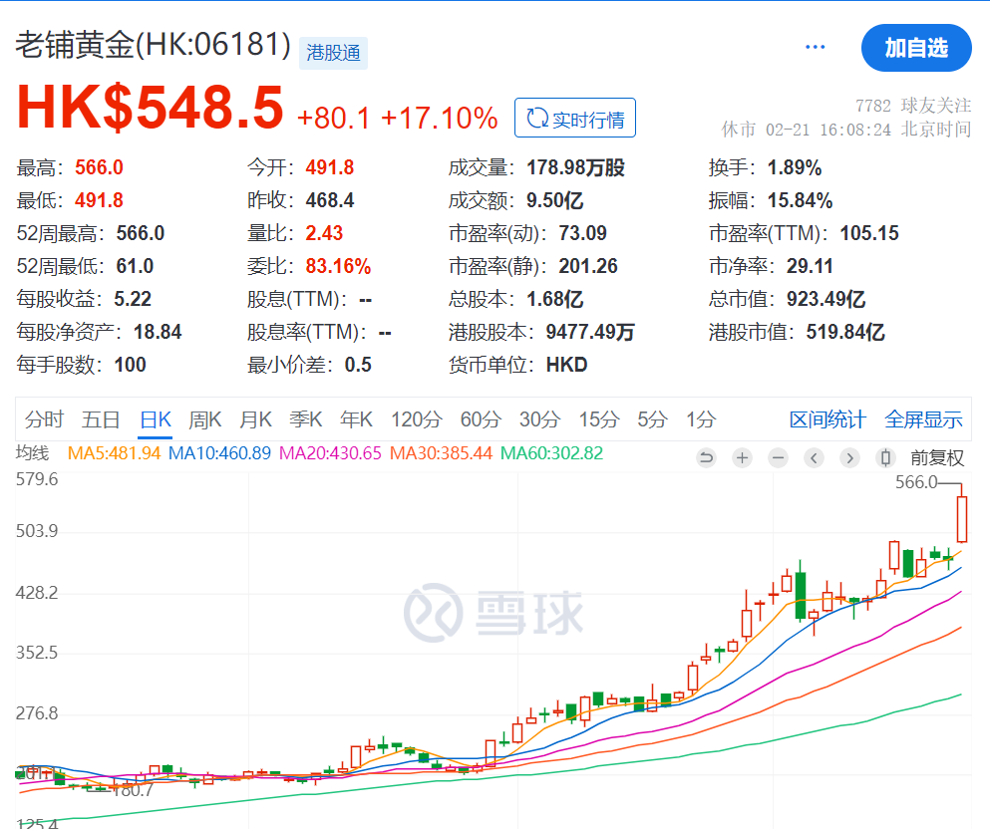Open 全屏显示 full-screen chart view
This screenshot has width=990, height=829.
click(x=922, y=419)
